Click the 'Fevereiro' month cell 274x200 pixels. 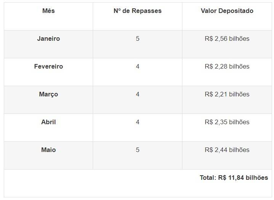pyautogui.click(x=48, y=67)
